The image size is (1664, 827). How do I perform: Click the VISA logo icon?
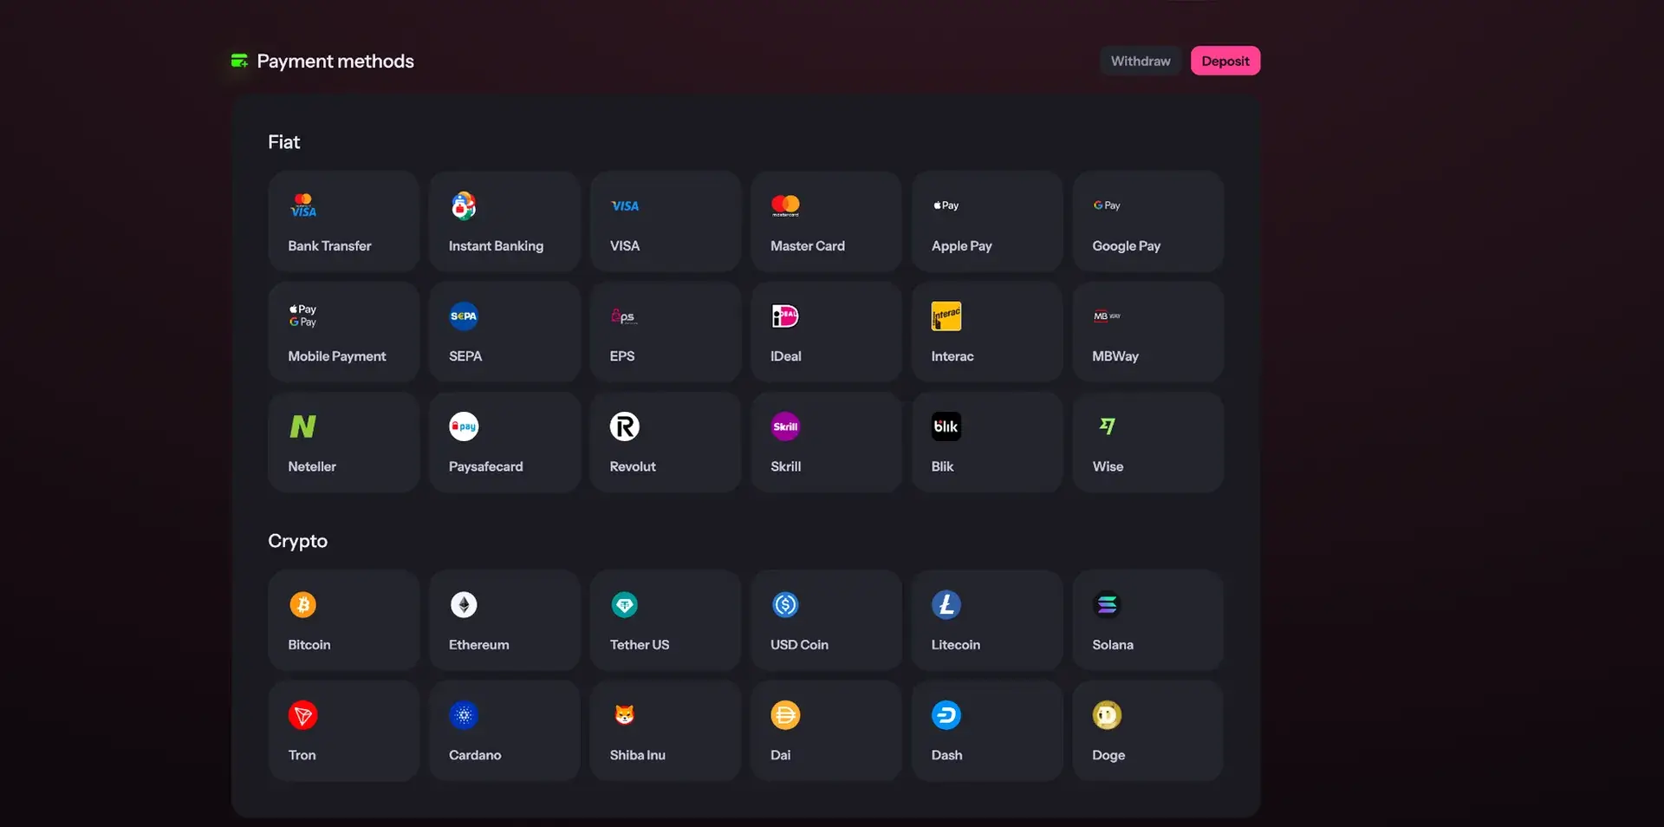625,205
